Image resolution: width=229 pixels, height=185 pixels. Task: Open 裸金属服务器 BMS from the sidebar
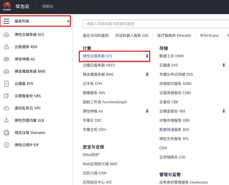(30, 72)
